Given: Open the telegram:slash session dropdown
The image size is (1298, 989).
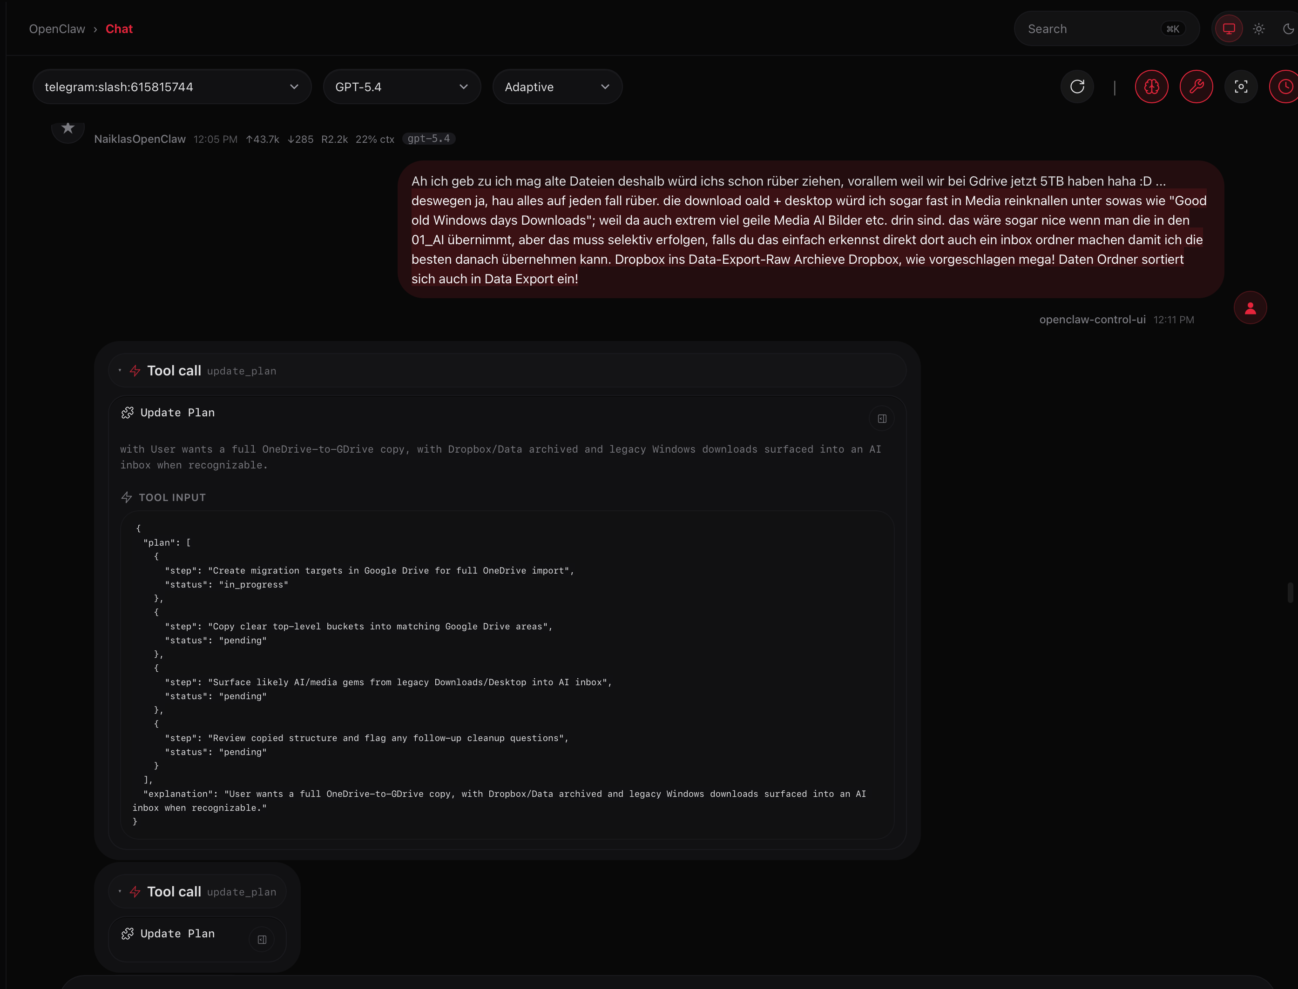Looking at the screenshot, I should (x=171, y=87).
